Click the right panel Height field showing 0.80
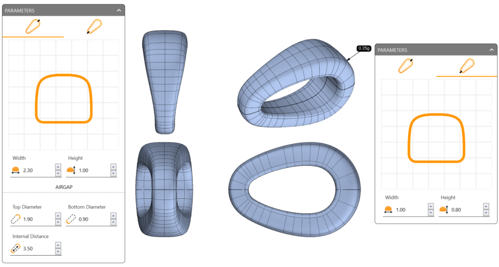Screen dimensions: 499x267 (463, 210)
